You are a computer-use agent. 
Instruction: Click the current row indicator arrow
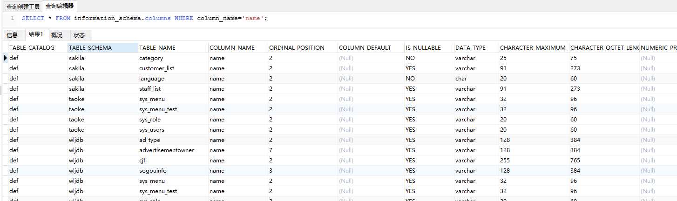click(x=5, y=58)
